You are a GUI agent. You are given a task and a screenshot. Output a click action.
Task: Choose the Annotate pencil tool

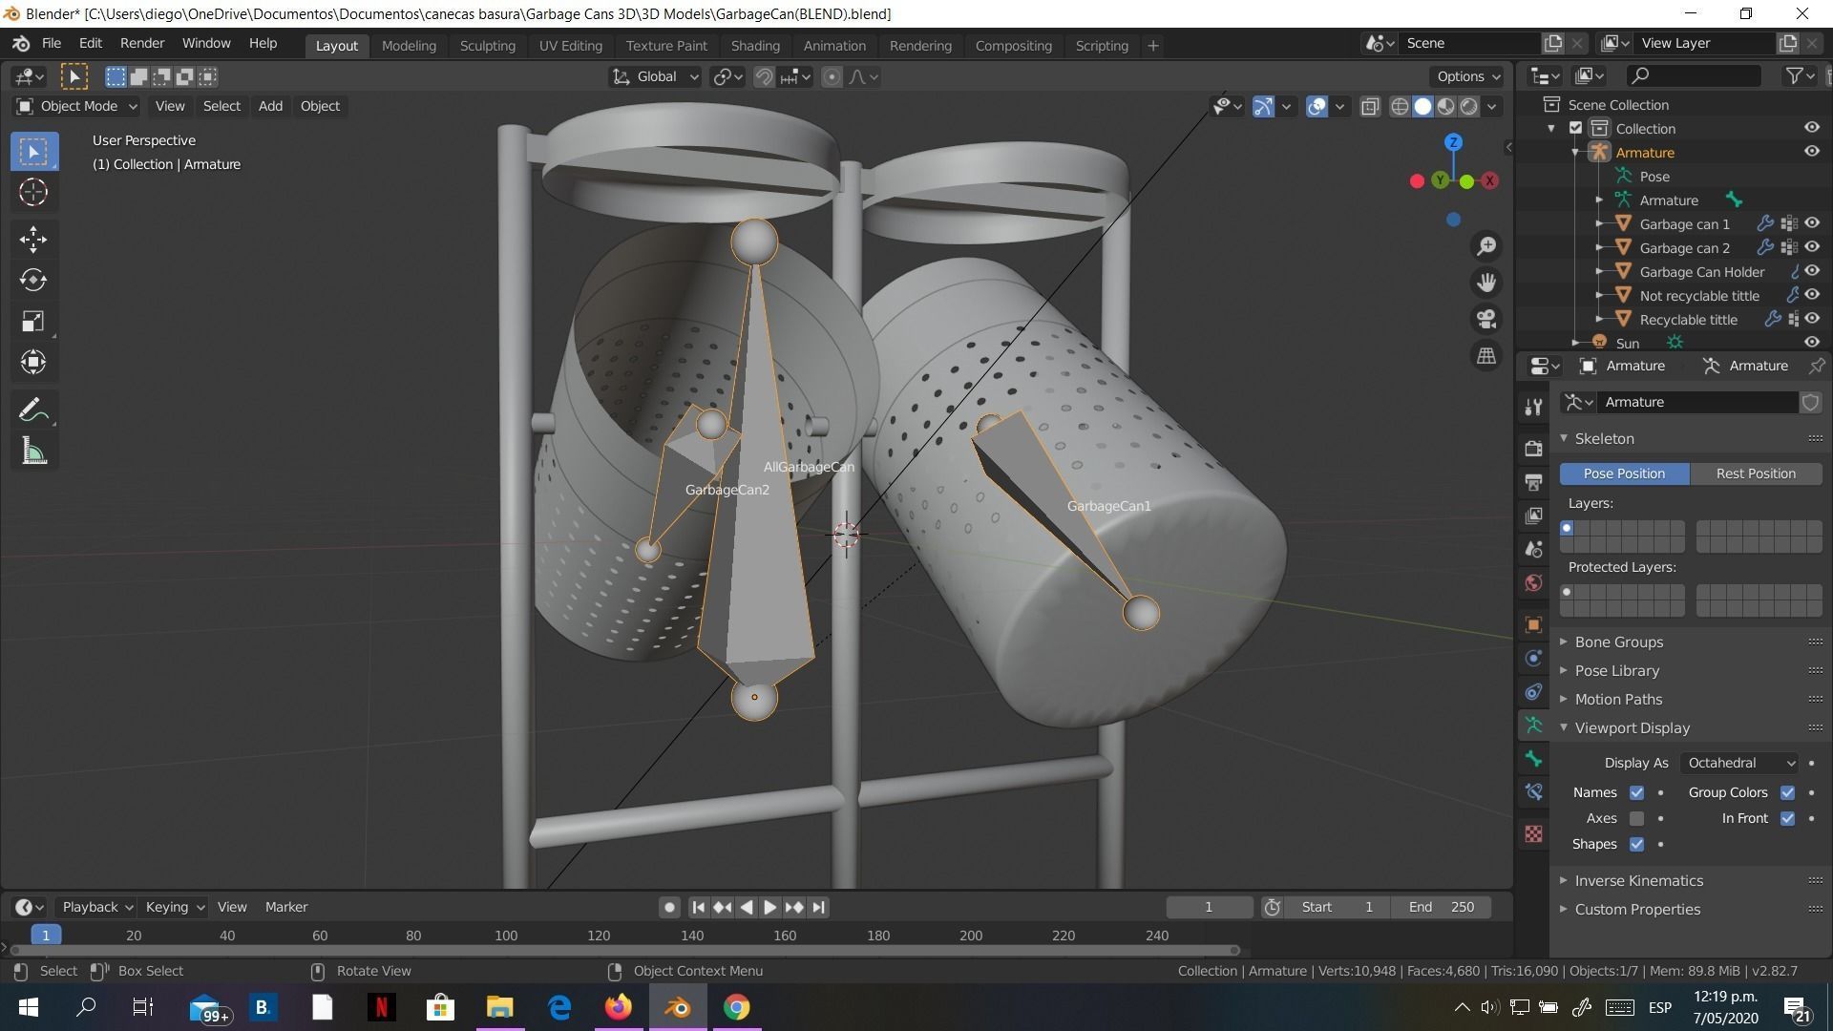[33, 410]
